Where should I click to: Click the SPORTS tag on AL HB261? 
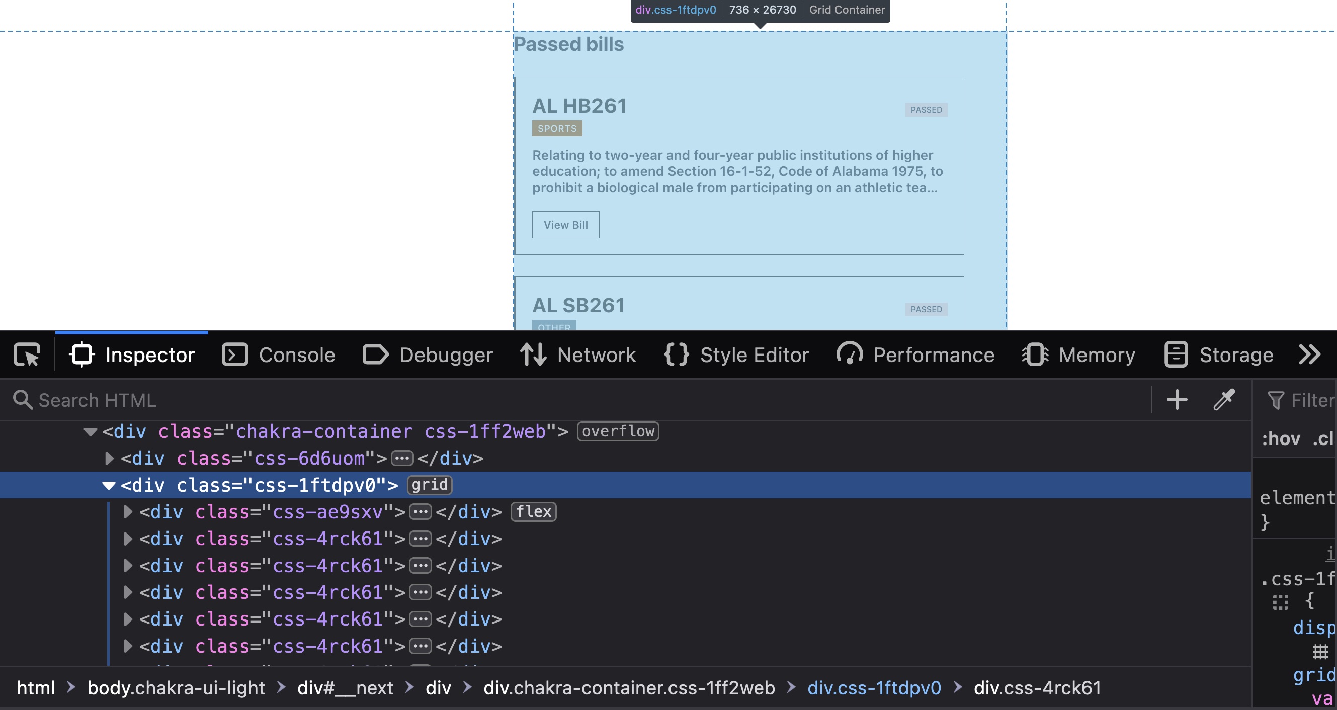click(x=557, y=128)
